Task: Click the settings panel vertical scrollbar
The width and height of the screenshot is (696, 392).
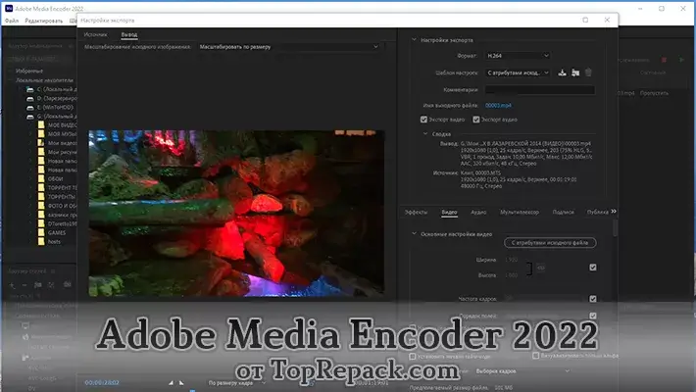Action: pos(615,227)
